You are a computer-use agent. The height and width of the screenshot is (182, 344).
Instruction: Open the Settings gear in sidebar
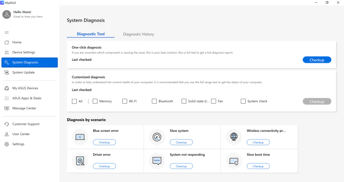point(7,144)
